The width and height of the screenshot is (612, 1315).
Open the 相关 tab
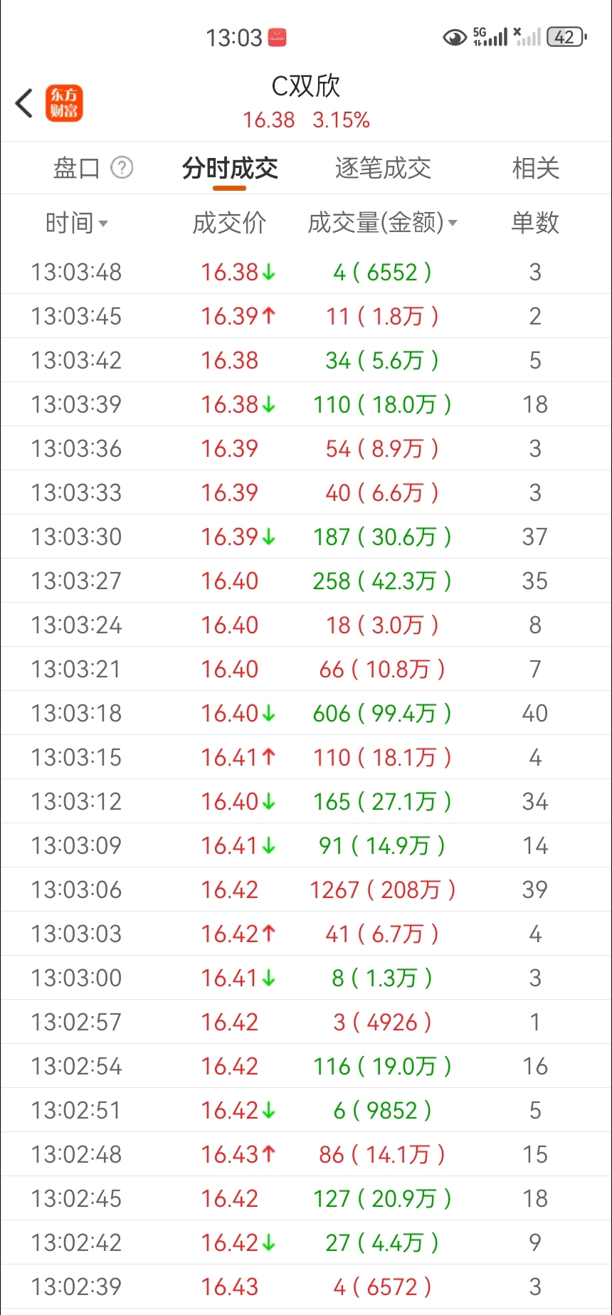pyautogui.click(x=535, y=169)
